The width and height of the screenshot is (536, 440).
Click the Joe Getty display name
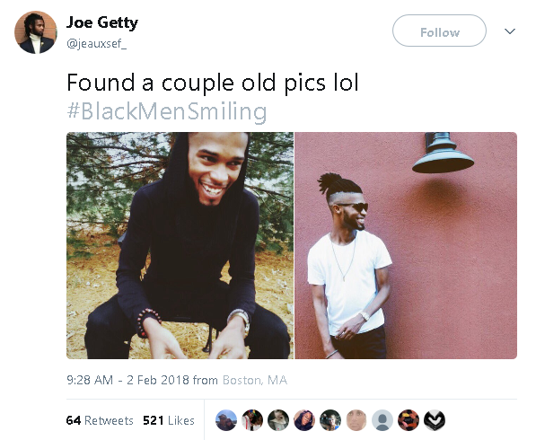[102, 22]
